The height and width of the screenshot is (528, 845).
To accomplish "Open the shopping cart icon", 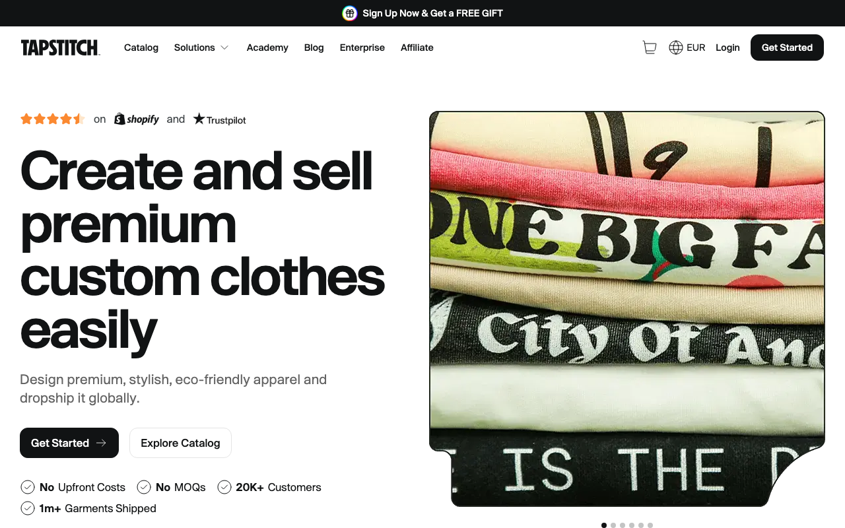I will point(650,48).
